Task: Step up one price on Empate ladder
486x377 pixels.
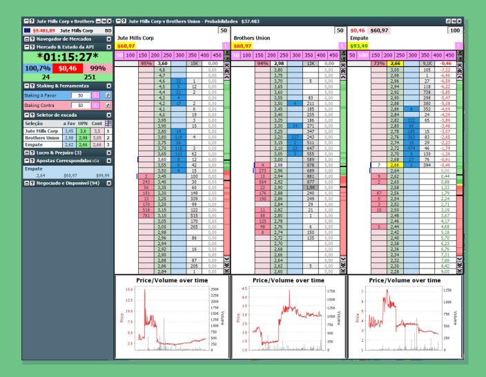Action: coord(460,77)
